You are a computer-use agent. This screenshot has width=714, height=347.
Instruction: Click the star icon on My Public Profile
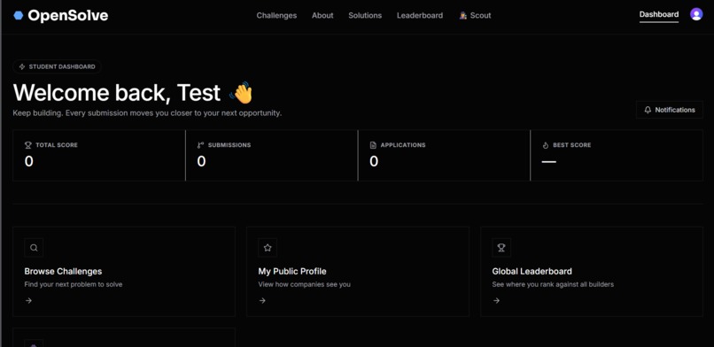coord(268,248)
